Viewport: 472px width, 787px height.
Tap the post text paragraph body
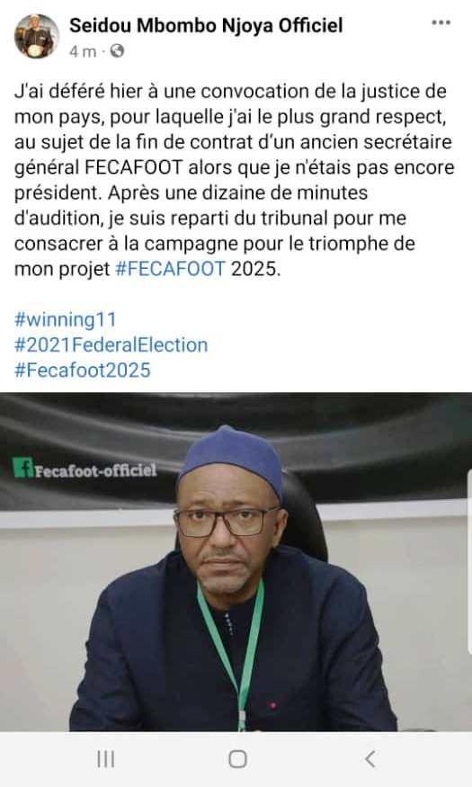click(235, 180)
